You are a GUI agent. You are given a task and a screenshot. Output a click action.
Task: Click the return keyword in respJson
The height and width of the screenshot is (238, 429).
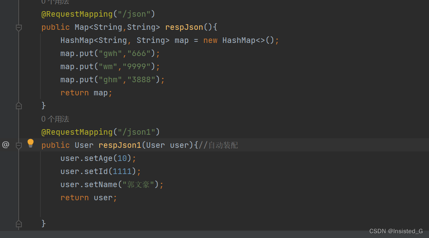[75, 93]
